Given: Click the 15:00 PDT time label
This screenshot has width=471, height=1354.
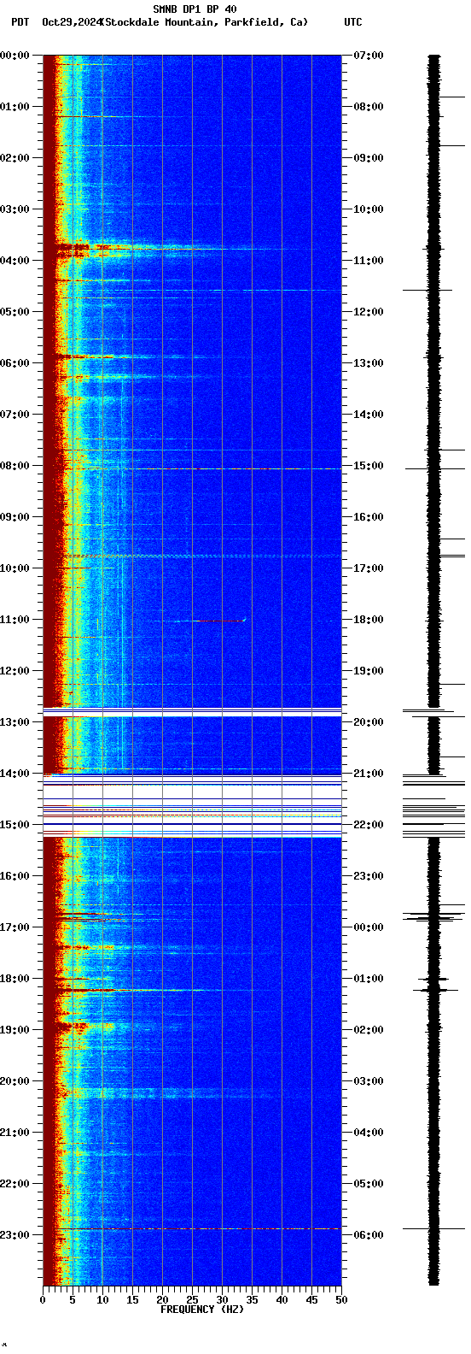Looking at the screenshot, I should [15, 825].
